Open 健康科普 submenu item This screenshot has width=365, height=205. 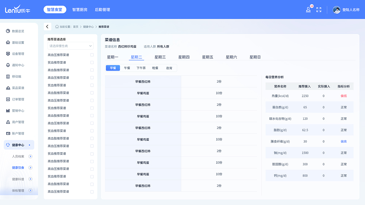coord(18,179)
